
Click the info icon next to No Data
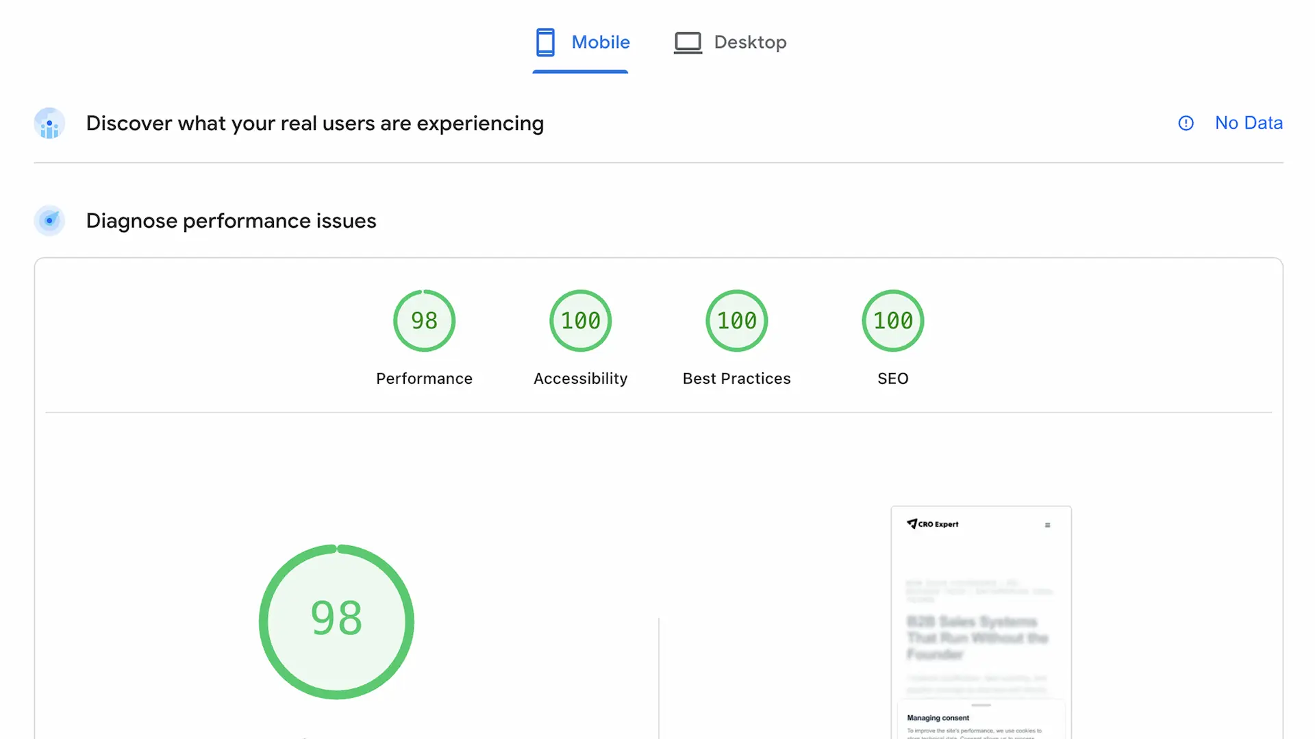1186,123
